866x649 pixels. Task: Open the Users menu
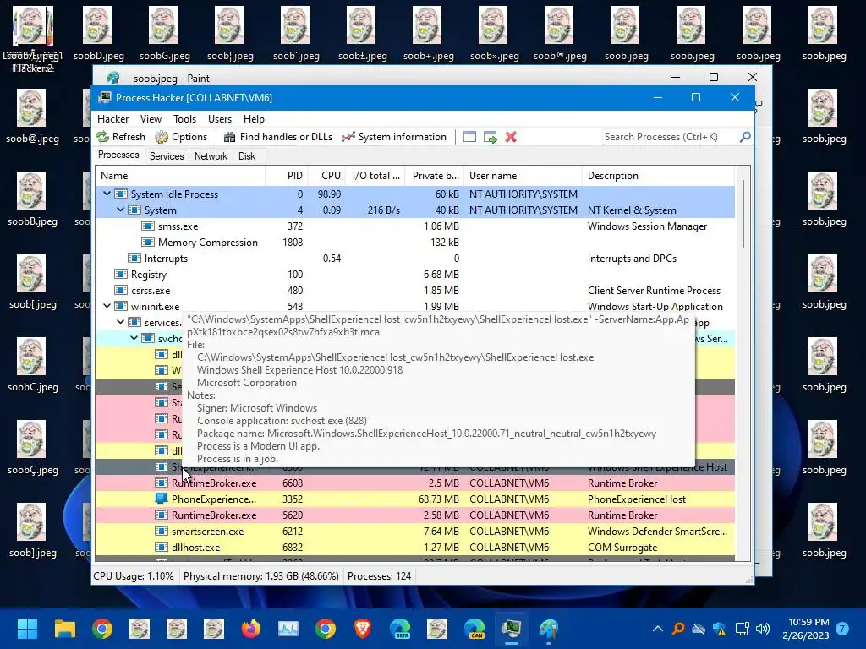(220, 118)
